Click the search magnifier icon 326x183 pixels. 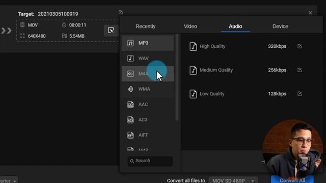(132, 161)
